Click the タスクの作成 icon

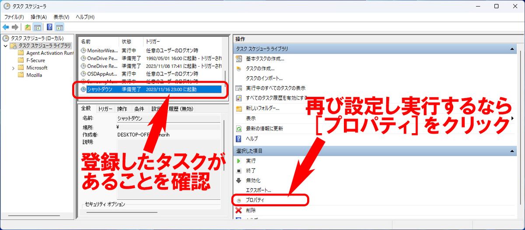[x=239, y=68]
